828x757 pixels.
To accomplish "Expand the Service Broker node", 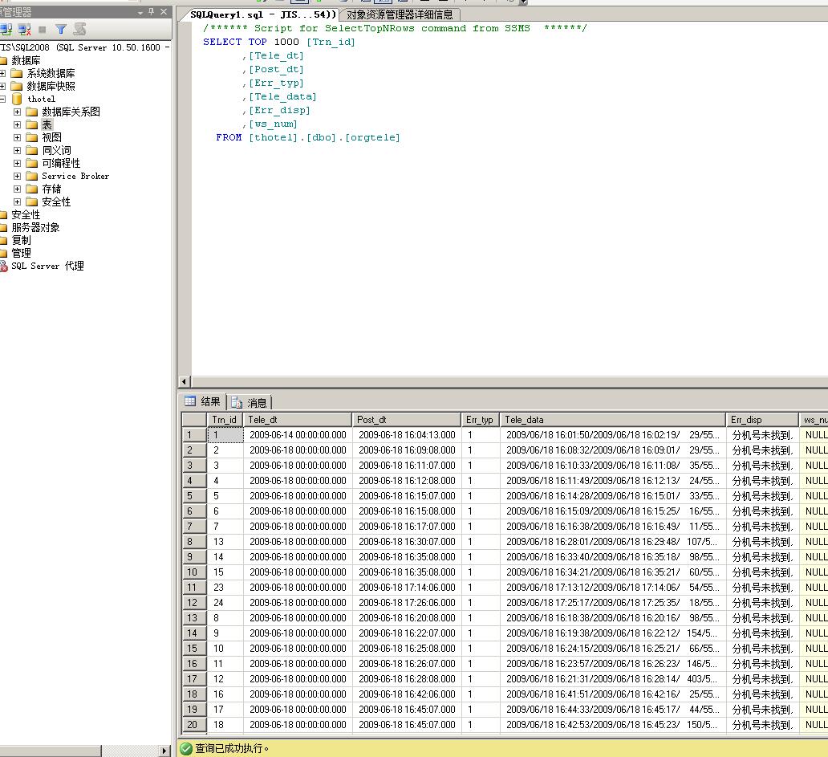I will click(x=18, y=176).
